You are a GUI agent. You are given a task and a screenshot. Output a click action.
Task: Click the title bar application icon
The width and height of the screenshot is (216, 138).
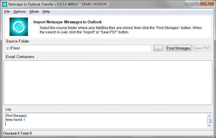(x=5, y=4)
